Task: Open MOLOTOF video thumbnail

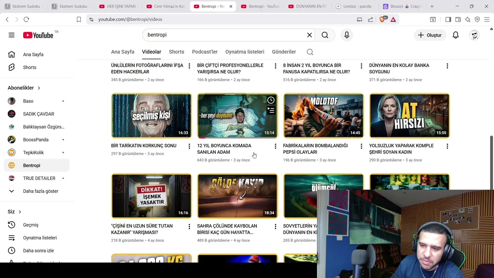Action: click(x=323, y=115)
